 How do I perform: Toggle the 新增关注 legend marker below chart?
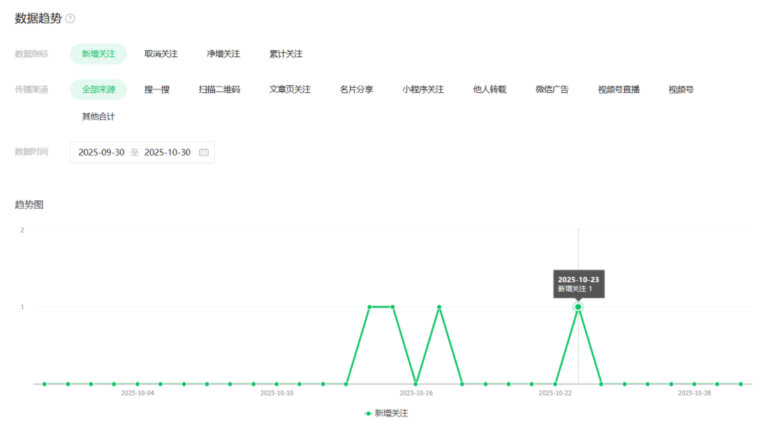point(369,413)
